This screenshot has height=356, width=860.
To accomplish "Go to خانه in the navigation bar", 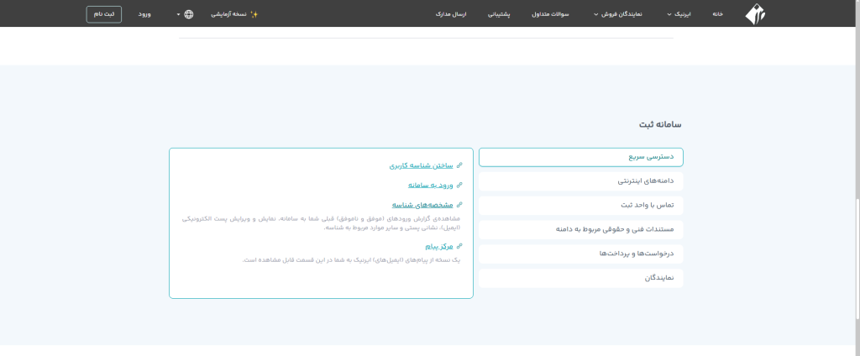I will pos(717,14).
